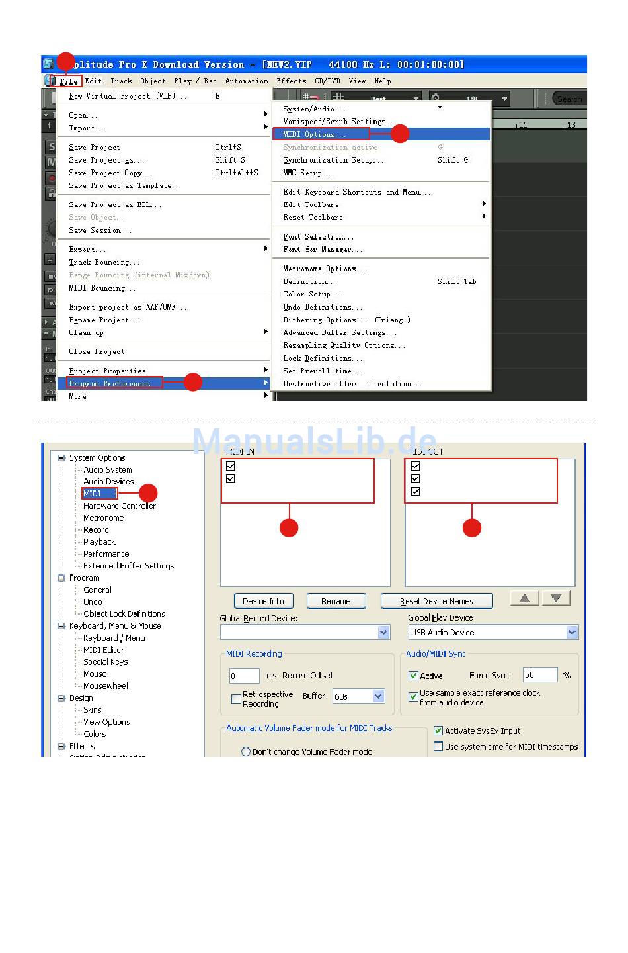The height and width of the screenshot is (953, 628).
Task: Collapse Keyboard, Menu & Mouse node
Action: [61, 626]
